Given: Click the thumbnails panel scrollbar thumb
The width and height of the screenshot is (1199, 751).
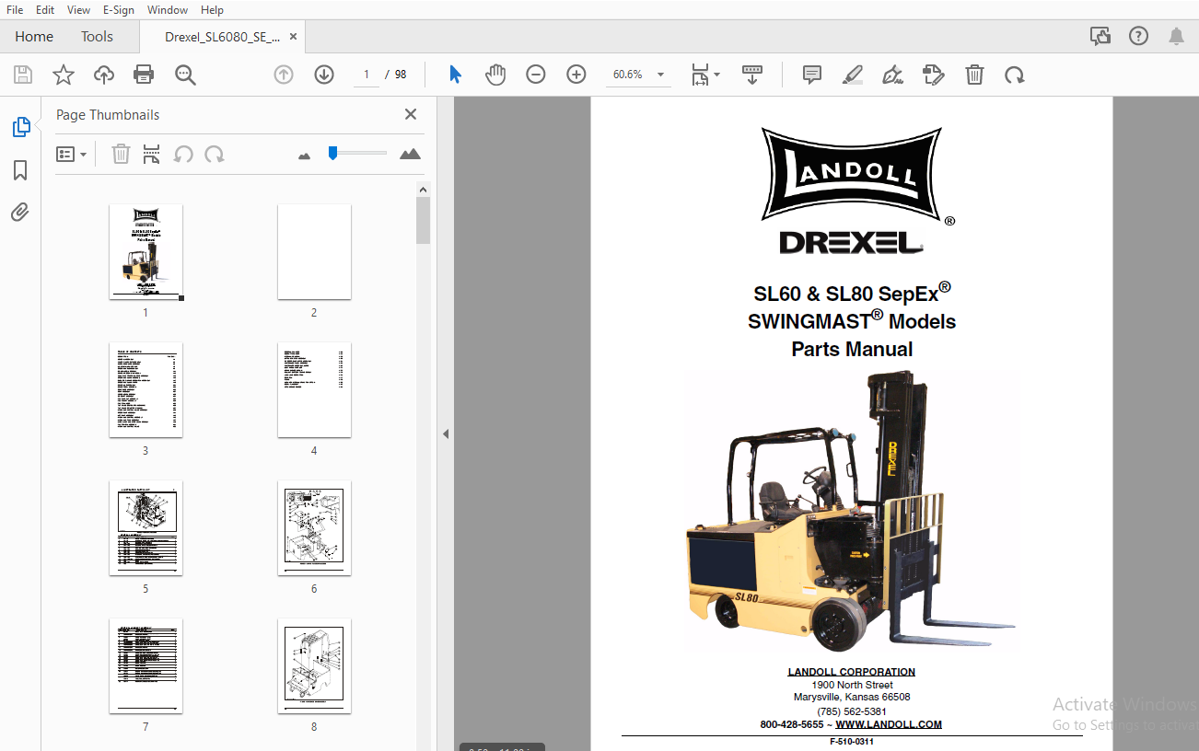Looking at the screenshot, I should tap(423, 221).
